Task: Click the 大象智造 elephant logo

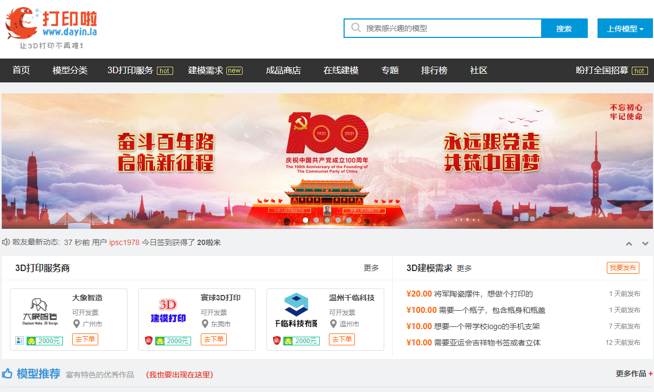Action: tap(40, 311)
